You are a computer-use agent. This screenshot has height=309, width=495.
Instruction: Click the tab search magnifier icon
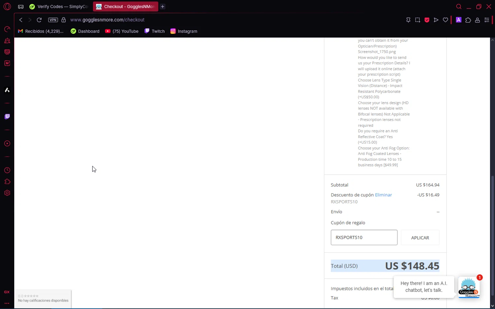(459, 7)
